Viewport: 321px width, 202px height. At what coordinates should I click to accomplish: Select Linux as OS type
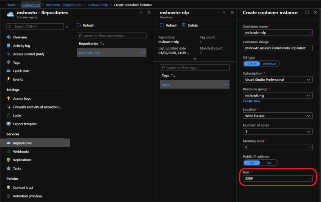[x=252, y=64]
